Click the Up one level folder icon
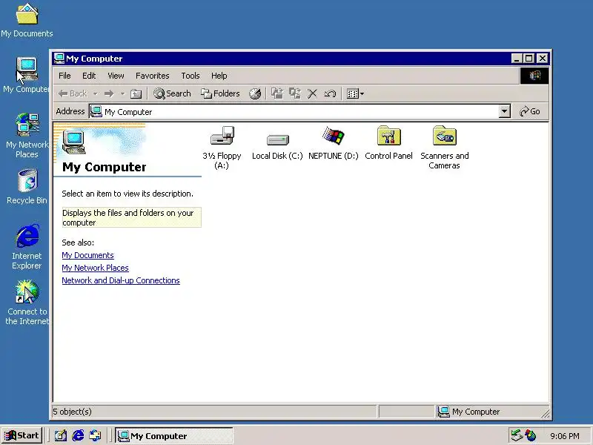The image size is (593, 445). [x=136, y=93]
